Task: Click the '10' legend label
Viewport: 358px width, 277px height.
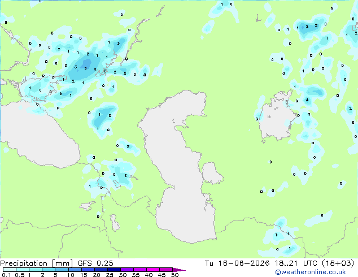Action: click(x=71, y=275)
